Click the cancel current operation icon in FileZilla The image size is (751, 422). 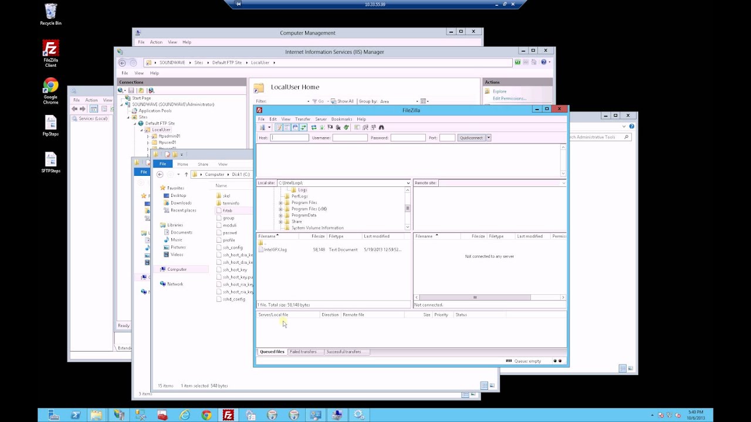pyautogui.click(x=330, y=127)
